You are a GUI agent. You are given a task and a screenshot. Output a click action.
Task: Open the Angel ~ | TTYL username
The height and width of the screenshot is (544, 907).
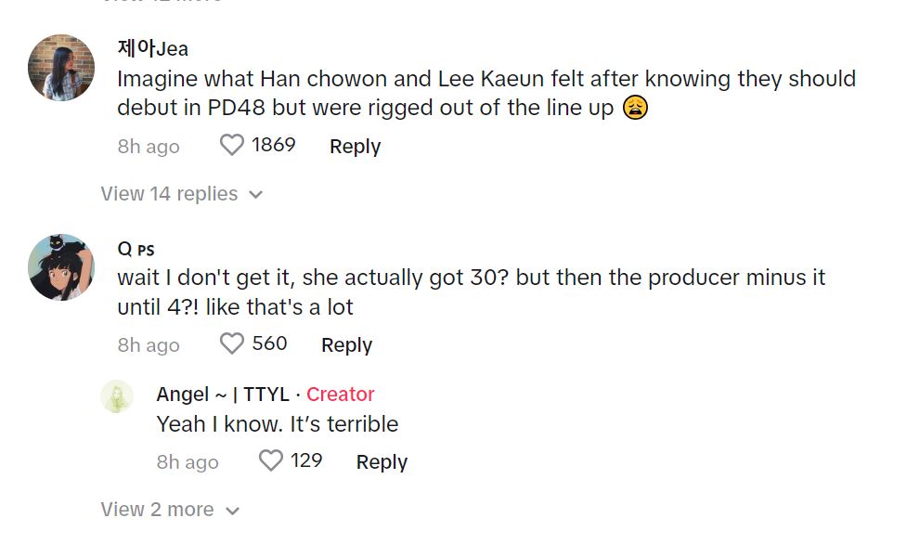click(223, 395)
